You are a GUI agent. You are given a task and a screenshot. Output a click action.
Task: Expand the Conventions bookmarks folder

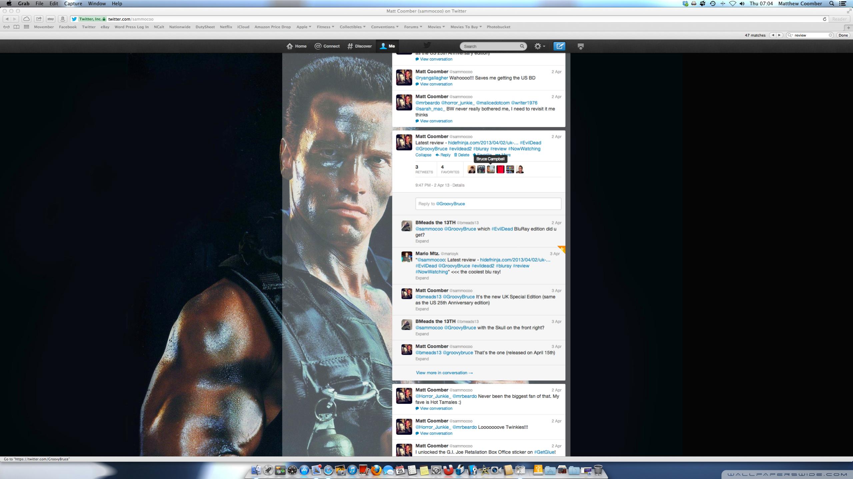385,27
